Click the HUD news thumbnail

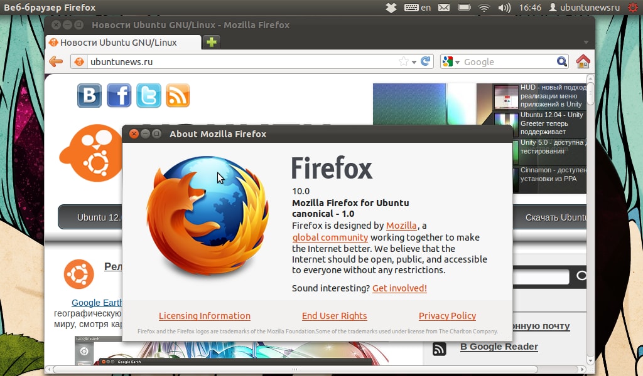click(x=506, y=97)
